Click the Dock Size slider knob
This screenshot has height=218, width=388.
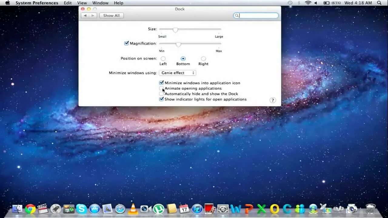(175, 30)
